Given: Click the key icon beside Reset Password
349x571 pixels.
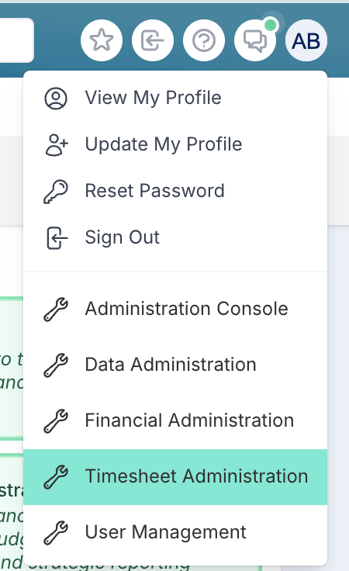Looking at the screenshot, I should tap(56, 191).
